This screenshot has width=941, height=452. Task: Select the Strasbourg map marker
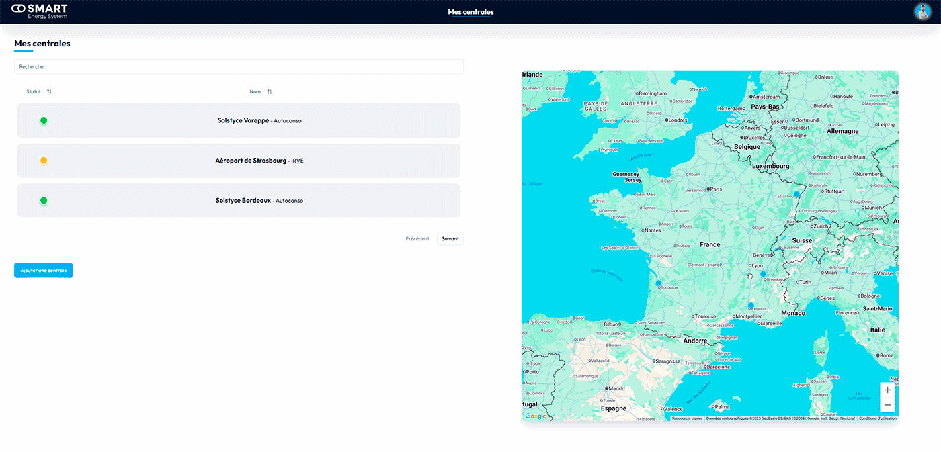coord(796,194)
